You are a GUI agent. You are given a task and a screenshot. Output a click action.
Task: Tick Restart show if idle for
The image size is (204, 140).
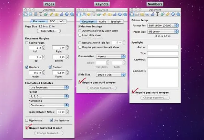(80, 43)
